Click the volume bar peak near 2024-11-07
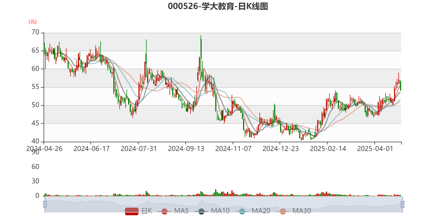The height and width of the screenshot is (218, 436). pos(232,193)
